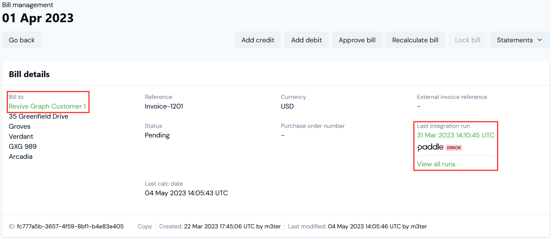This screenshot has width=551, height=238.
Task: Recalculate the bill
Action: click(x=415, y=40)
